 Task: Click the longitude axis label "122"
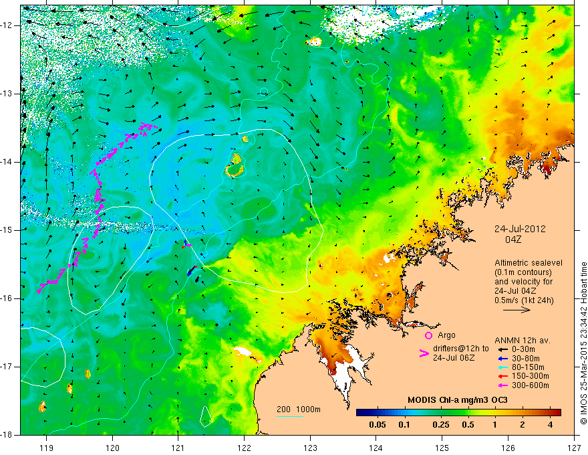point(244,448)
